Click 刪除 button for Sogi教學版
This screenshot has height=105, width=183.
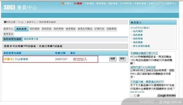[x=123, y=59]
